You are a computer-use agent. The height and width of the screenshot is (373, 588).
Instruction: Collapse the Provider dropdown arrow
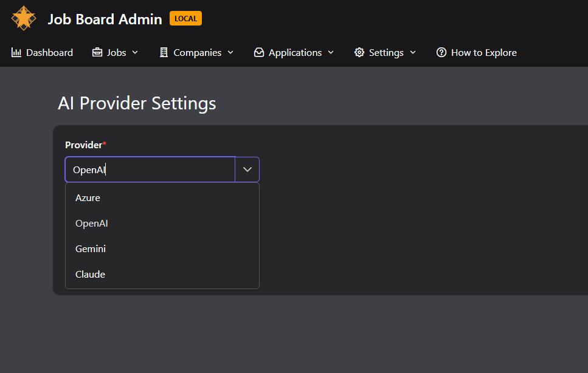pos(247,169)
